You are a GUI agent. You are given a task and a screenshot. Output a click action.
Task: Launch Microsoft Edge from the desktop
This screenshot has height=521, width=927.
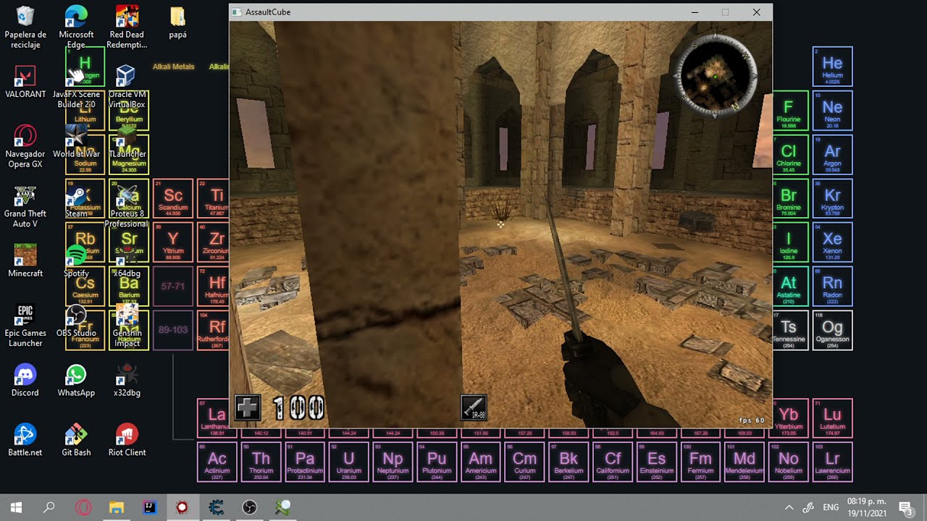click(x=76, y=27)
